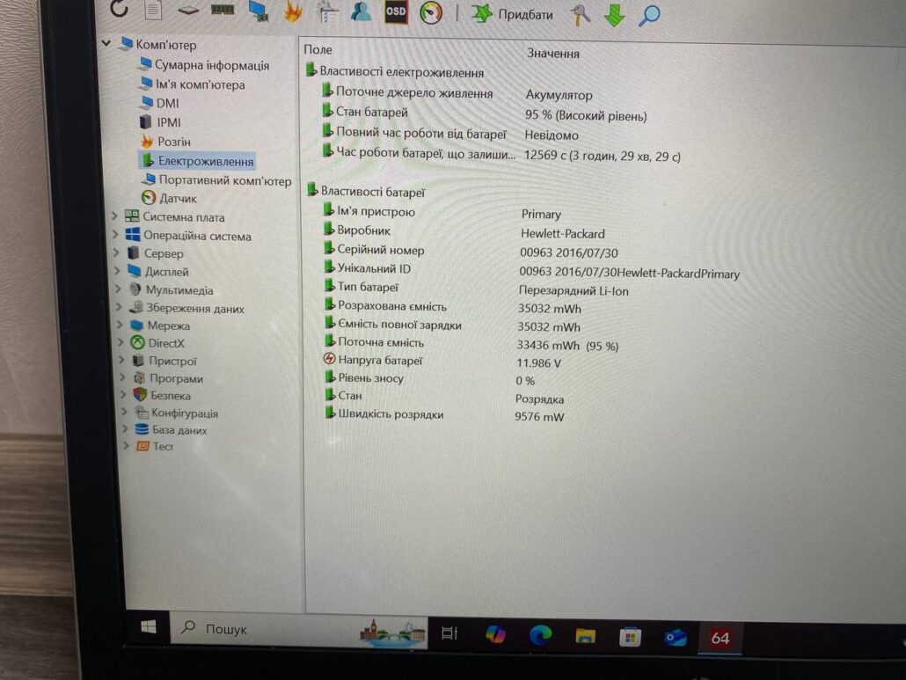
Task: Click the green download arrow icon
Action: 615,15
